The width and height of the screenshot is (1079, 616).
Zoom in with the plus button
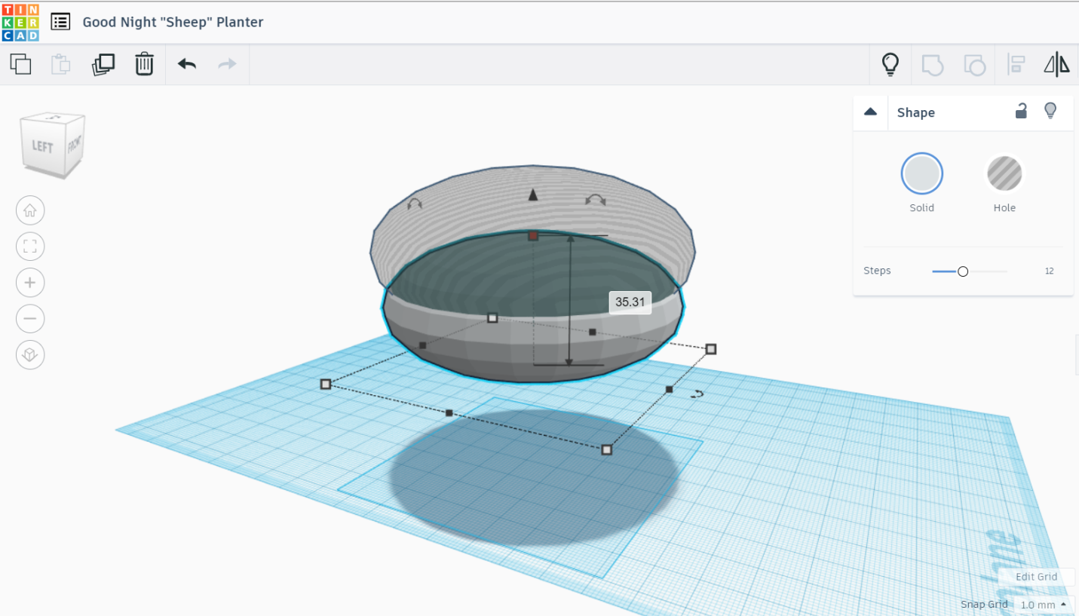(x=30, y=283)
